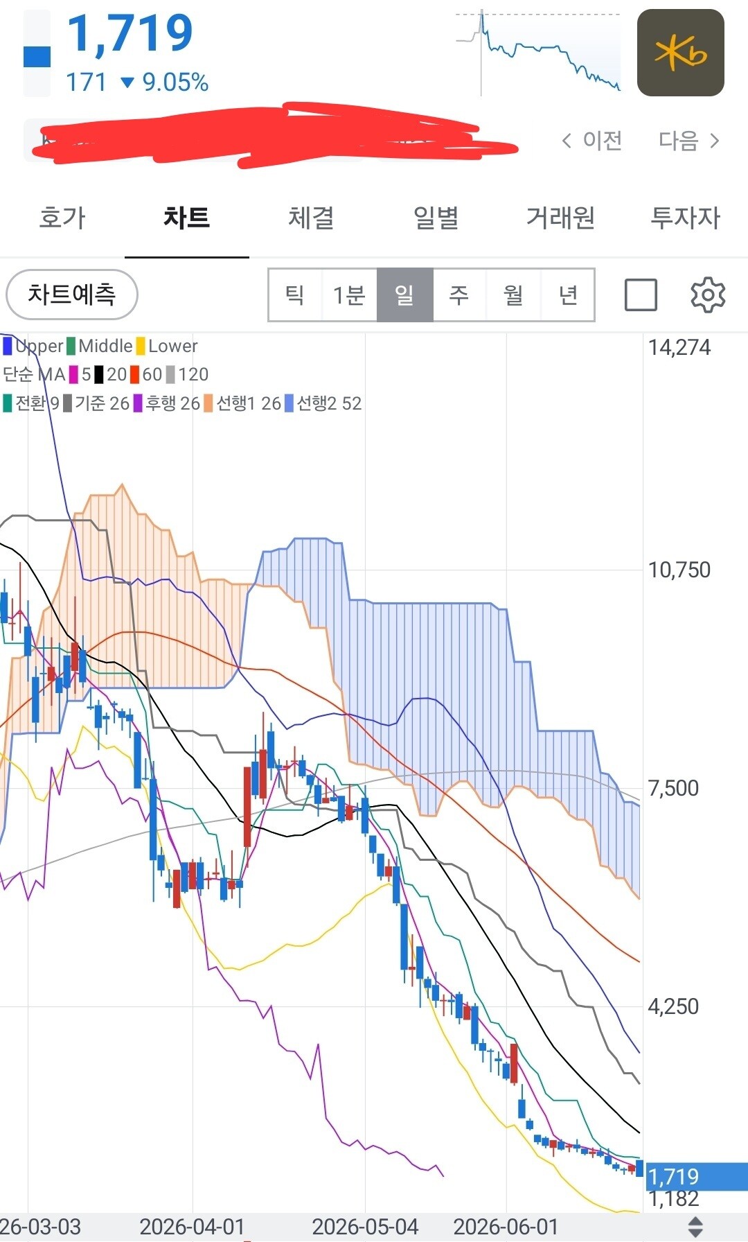Viewport: 748px width, 1242px height.
Task: Tap the chart zoom up-down arrows
Action: [695, 1226]
